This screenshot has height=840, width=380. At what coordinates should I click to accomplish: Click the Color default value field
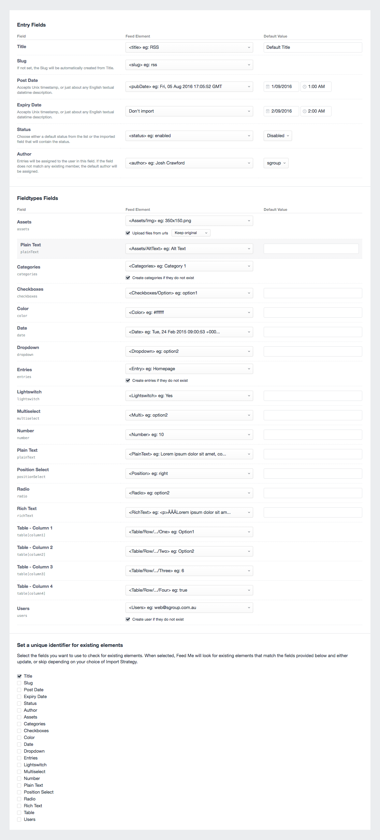pos(312,313)
